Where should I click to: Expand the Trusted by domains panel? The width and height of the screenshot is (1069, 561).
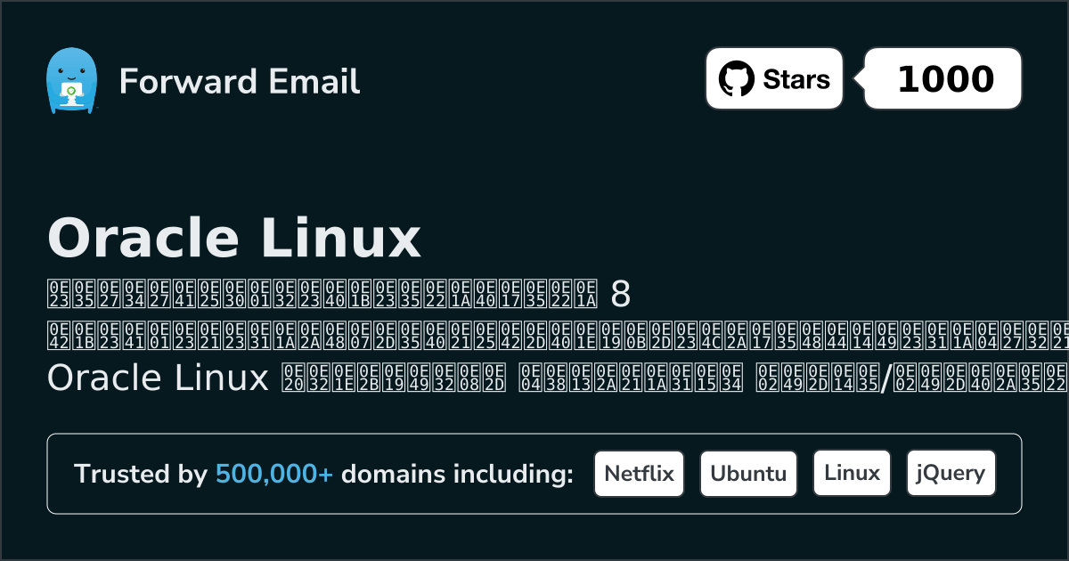[534, 473]
